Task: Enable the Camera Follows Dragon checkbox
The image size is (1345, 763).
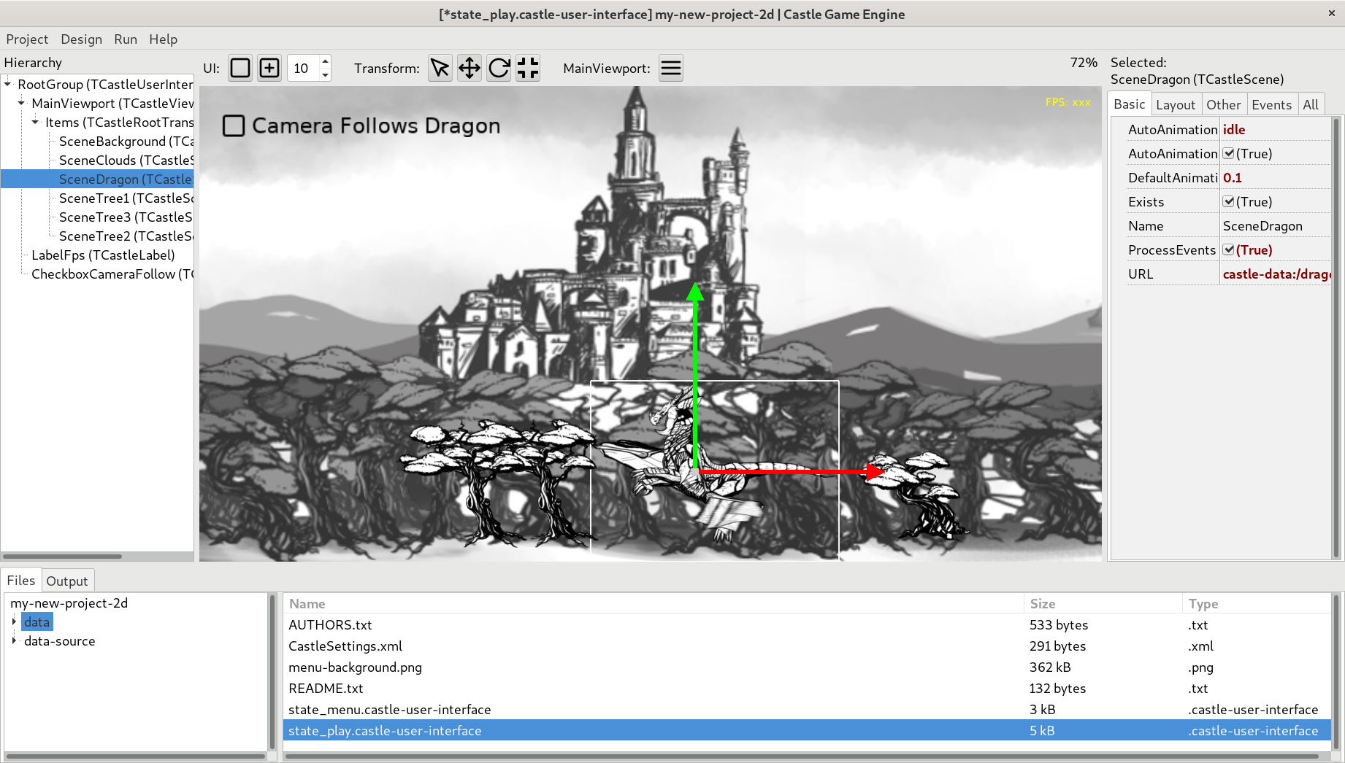Action: point(234,125)
